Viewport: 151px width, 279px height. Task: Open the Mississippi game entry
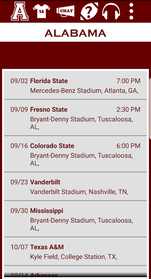tap(75, 219)
